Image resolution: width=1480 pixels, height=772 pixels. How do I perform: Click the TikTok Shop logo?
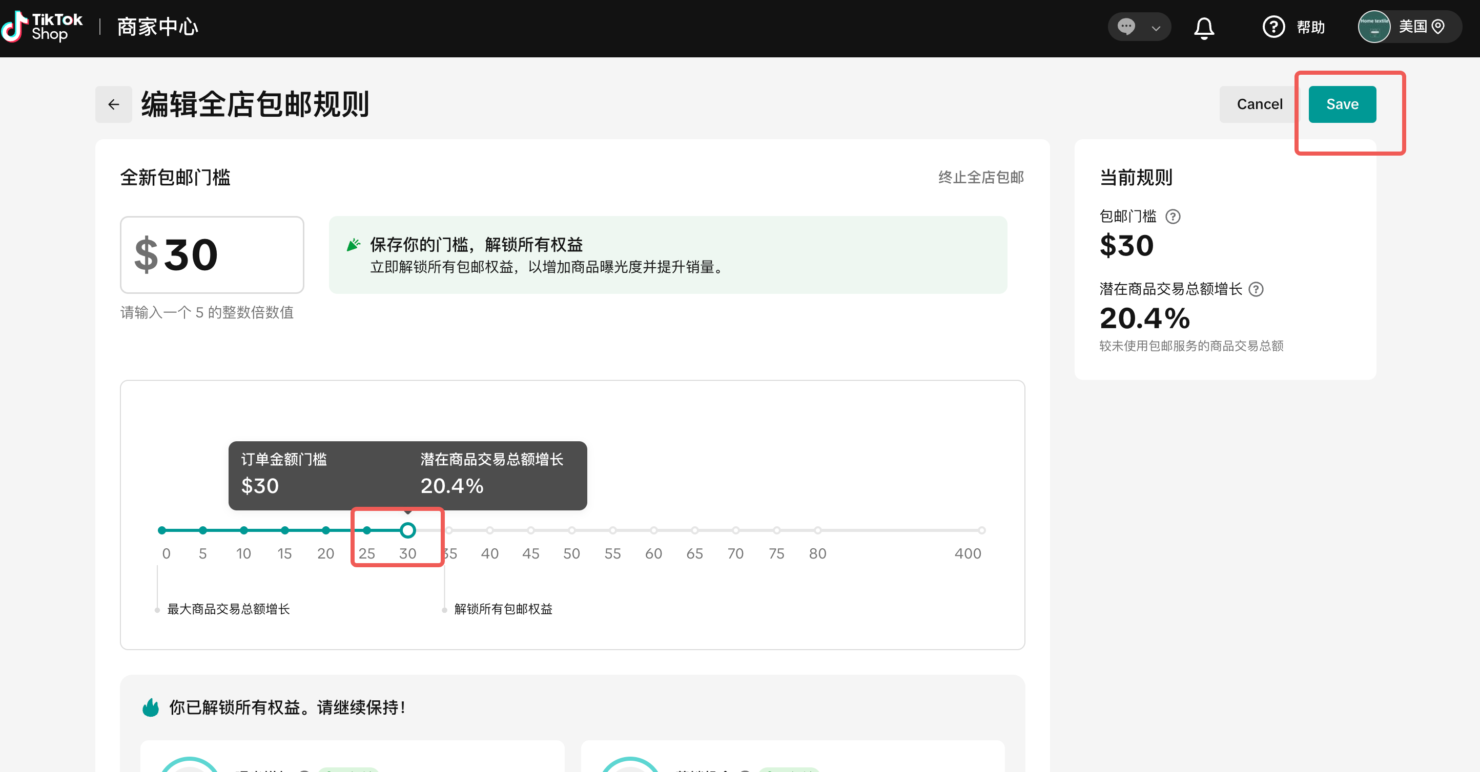[x=43, y=27]
